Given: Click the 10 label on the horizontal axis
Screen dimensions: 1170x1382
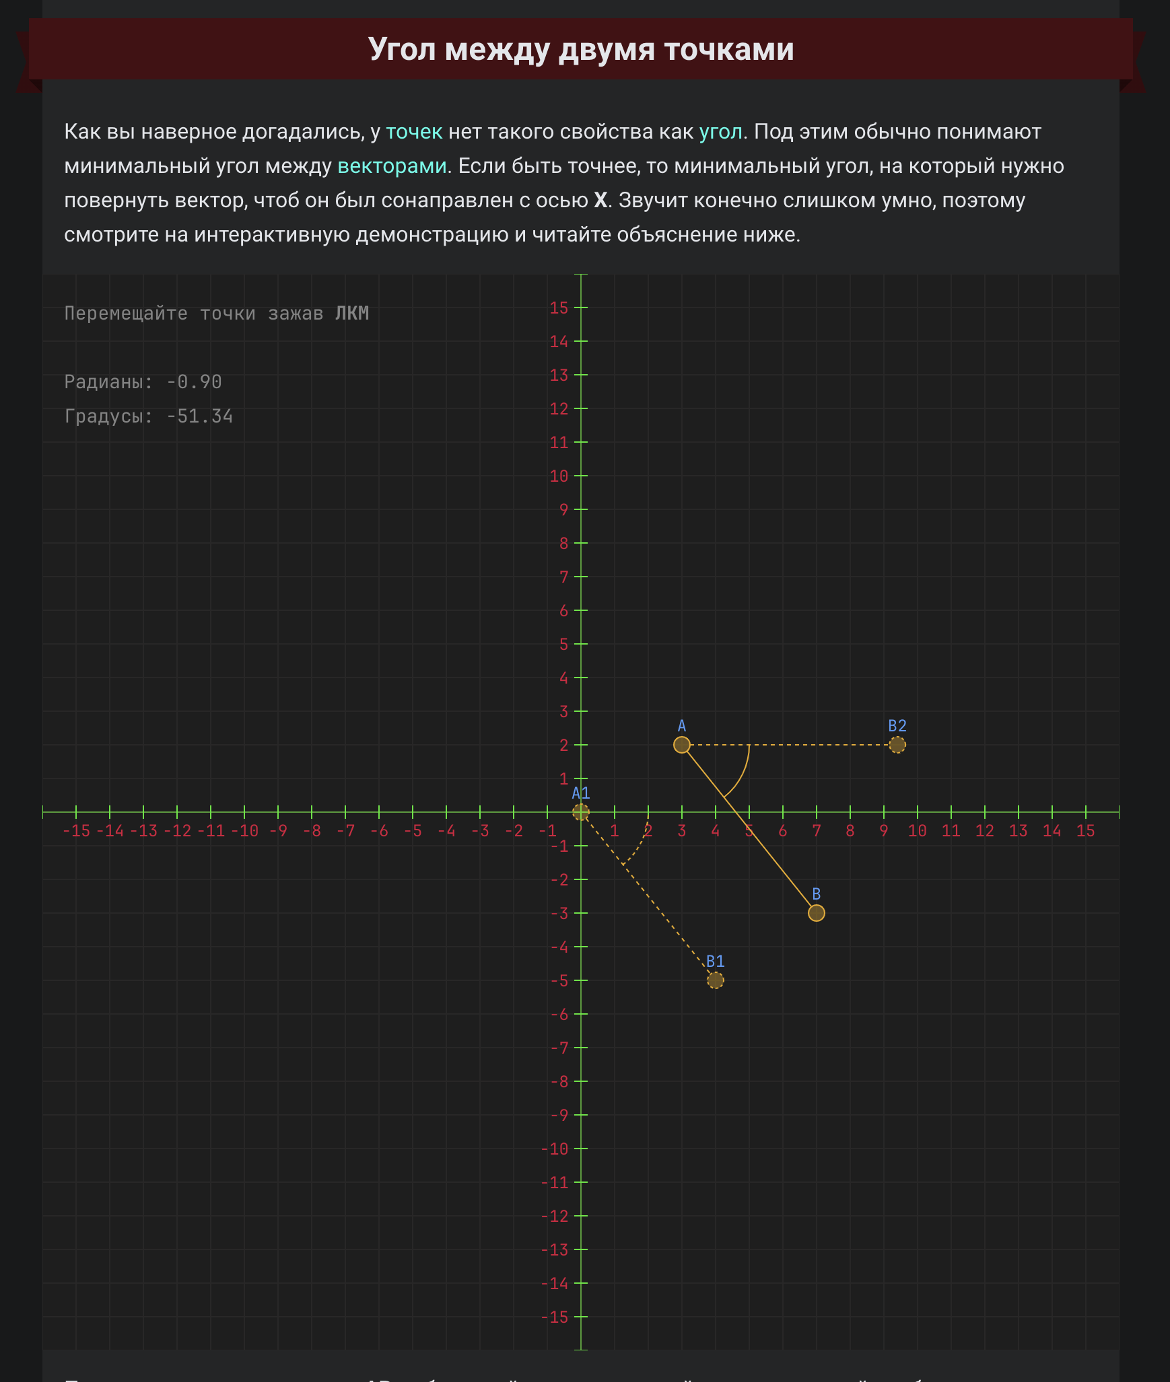Looking at the screenshot, I should point(917,831).
